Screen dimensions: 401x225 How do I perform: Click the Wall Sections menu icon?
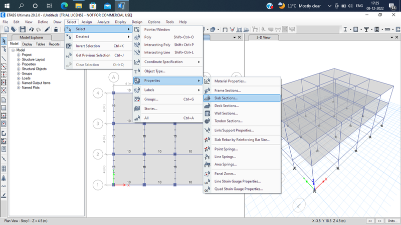point(208,113)
